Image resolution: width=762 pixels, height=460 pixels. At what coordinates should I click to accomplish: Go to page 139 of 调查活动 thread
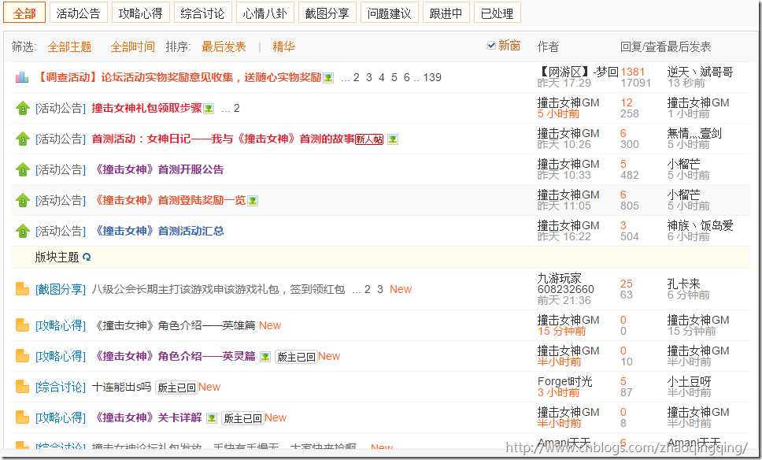click(432, 77)
